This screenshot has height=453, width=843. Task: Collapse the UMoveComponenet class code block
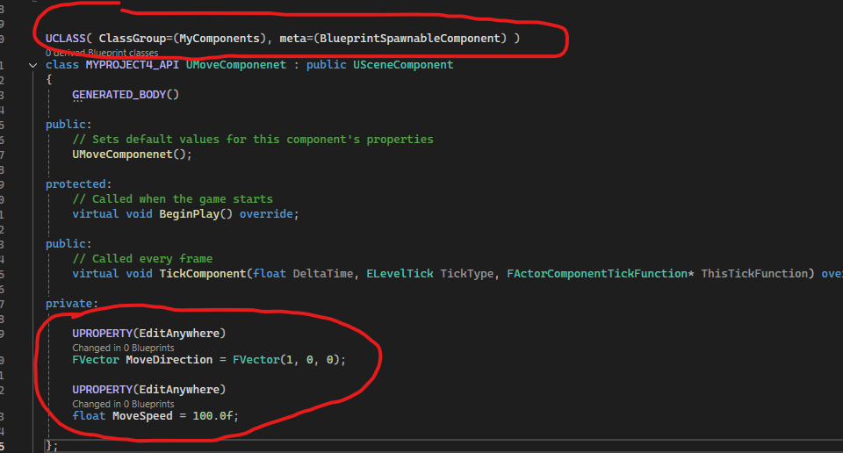pyautogui.click(x=32, y=66)
